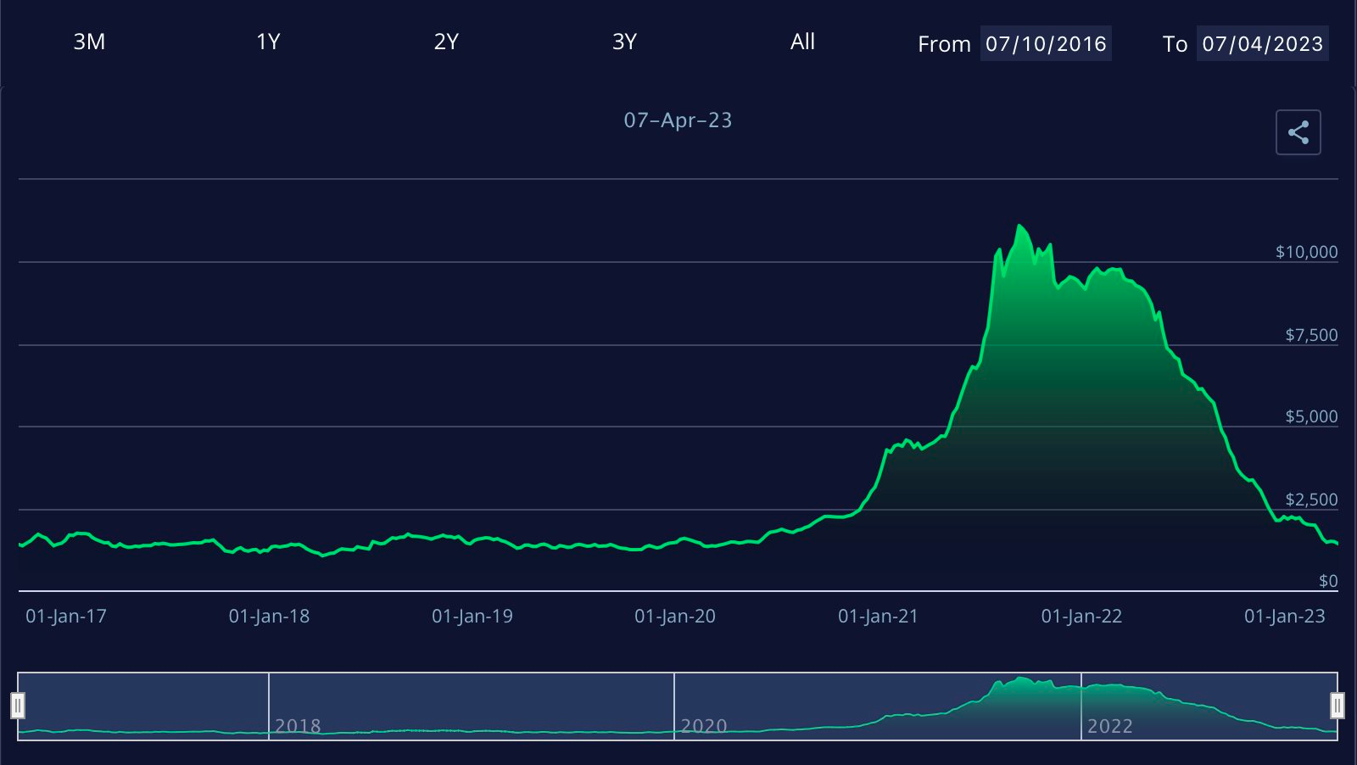Show the All time range
This screenshot has height=765, width=1357.
(x=802, y=42)
